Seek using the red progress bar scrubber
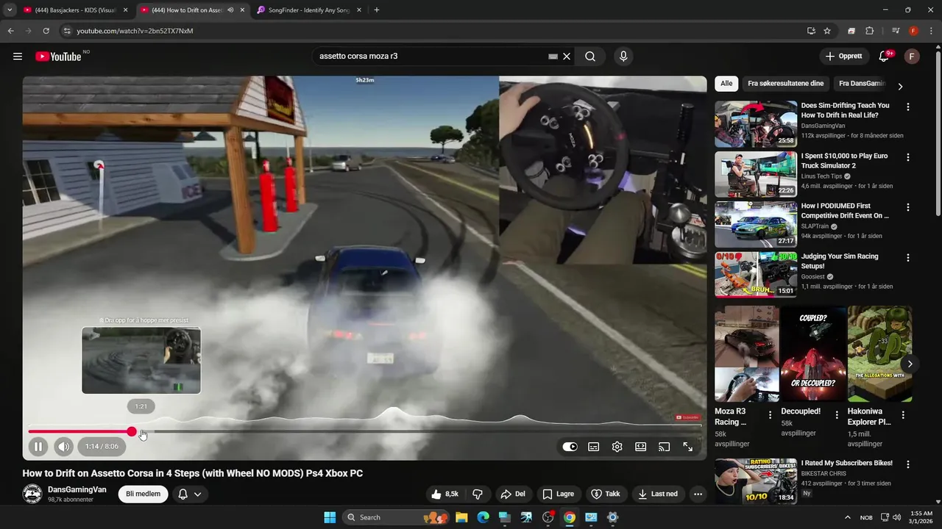 click(x=132, y=431)
